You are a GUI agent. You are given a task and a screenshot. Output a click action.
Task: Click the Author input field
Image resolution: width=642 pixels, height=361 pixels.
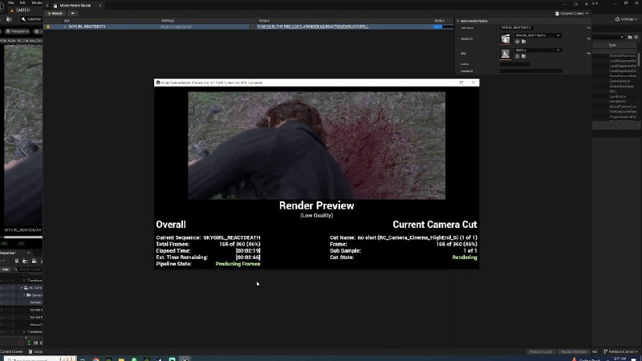(x=514, y=64)
